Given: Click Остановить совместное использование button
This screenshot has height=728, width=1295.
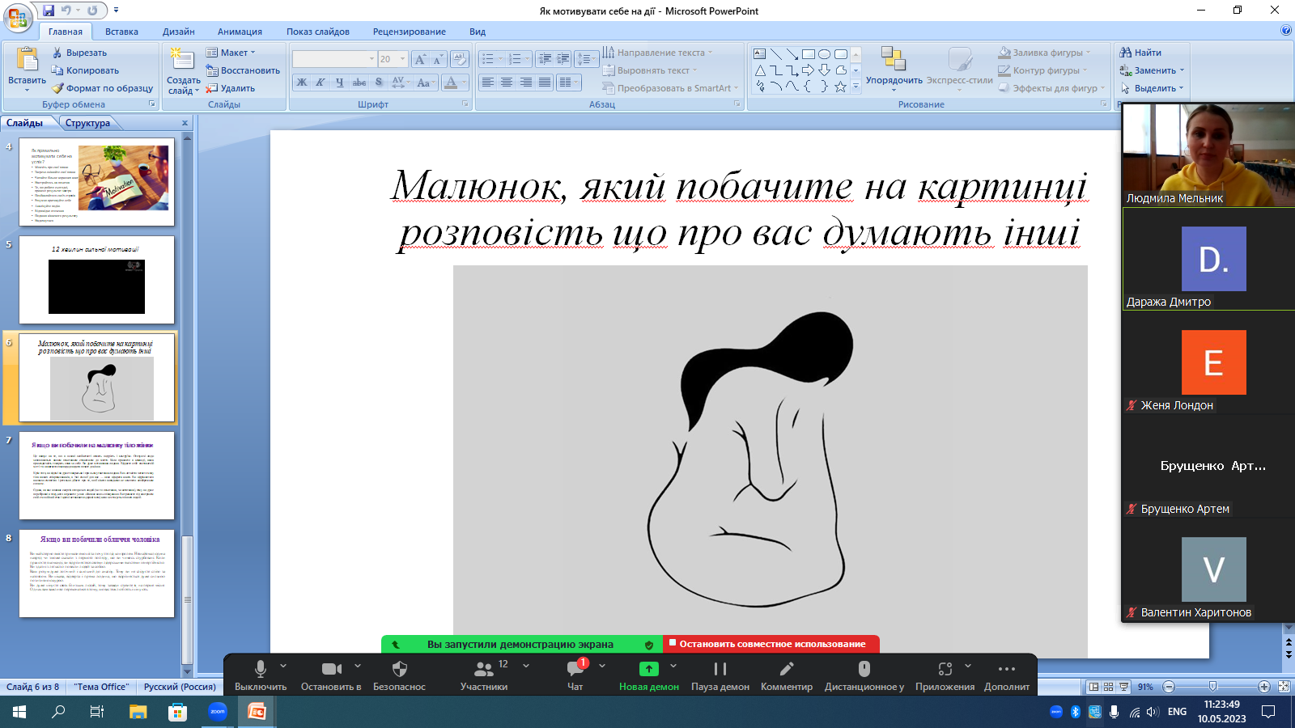Looking at the screenshot, I should point(771,644).
